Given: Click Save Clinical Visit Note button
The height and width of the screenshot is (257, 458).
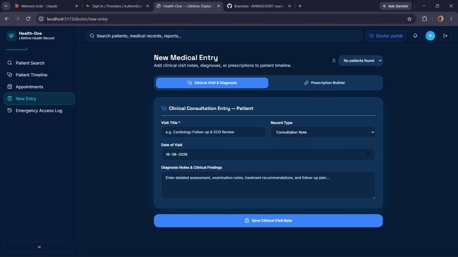Looking at the screenshot, I should pyautogui.click(x=268, y=221).
